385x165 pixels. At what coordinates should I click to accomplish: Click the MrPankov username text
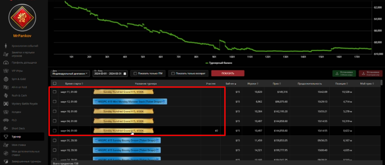tap(22, 36)
